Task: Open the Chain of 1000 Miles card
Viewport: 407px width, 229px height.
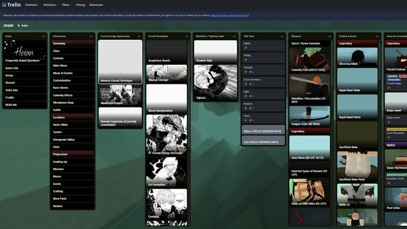Action: pyautogui.click(x=310, y=192)
